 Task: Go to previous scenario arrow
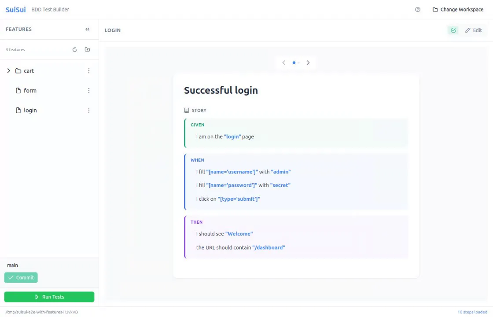[284, 63]
